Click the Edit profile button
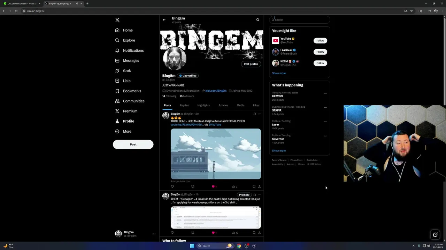 (251, 64)
